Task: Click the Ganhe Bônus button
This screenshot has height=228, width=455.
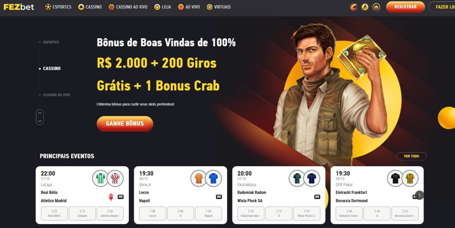Action: [125, 124]
